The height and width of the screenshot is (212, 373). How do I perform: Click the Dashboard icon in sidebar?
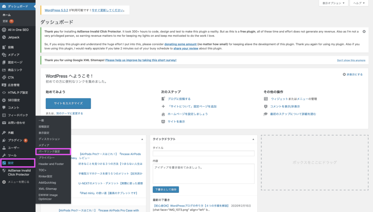4,7
